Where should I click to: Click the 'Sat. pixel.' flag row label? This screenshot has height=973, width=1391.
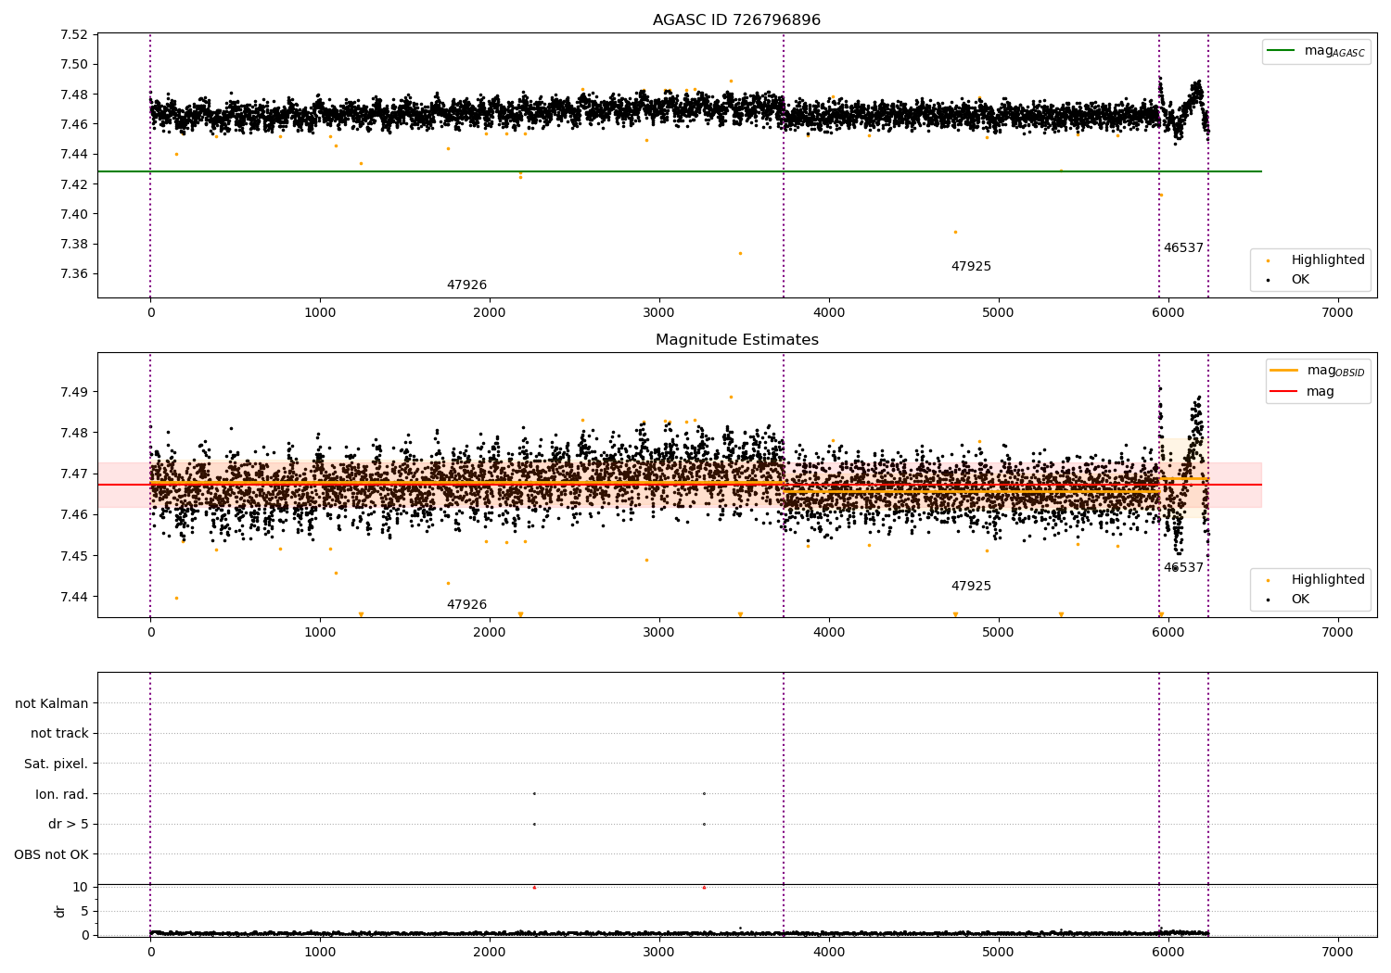pos(57,764)
